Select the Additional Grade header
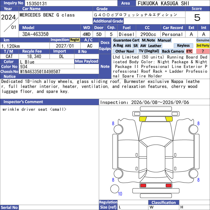The image size is (210, 210). [x=108, y=21]
